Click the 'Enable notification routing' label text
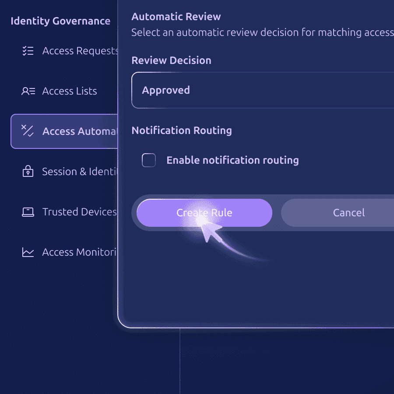This screenshot has height=394, width=394. click(232, 160)
